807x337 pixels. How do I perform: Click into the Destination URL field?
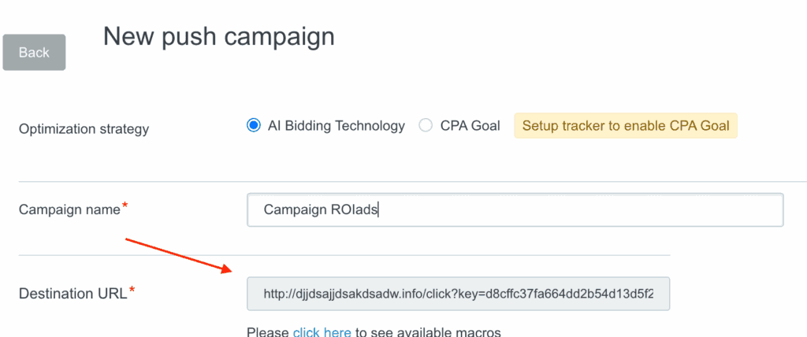click(x=458, y=293)
